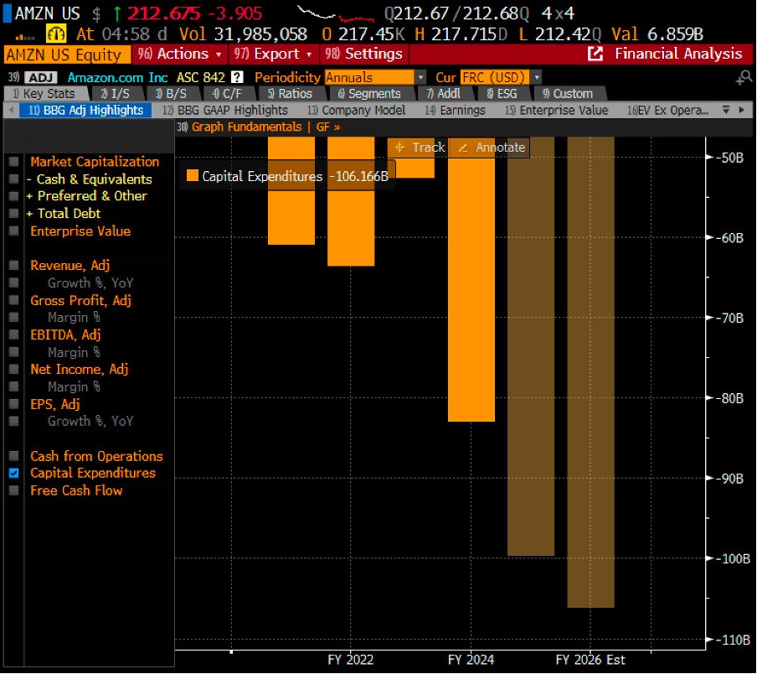Toggle the EPS, Adj checkbox
This screenshot has width=757, height=674.
point(14,404)
